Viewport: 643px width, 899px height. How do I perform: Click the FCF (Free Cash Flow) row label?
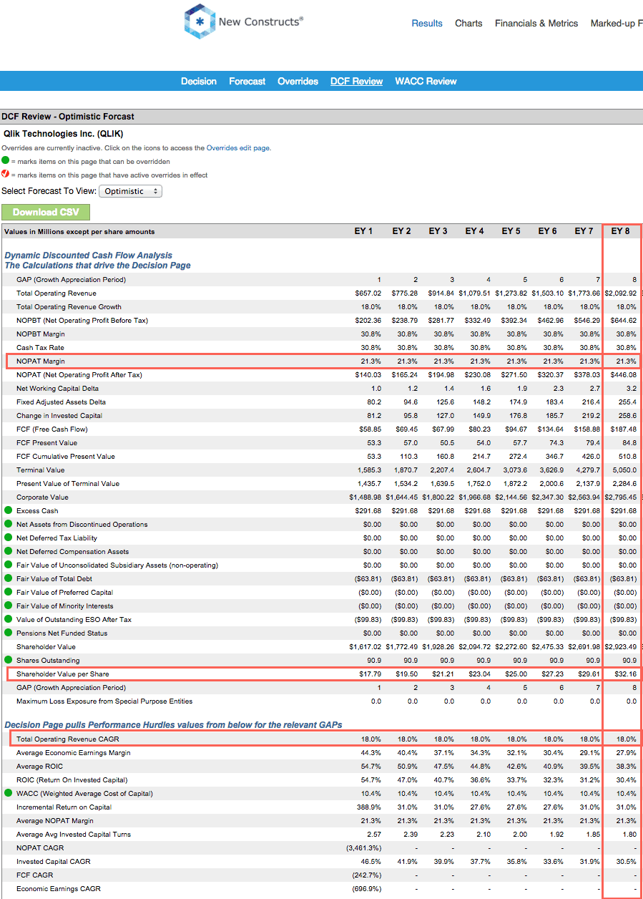click(x=52, y=429)
